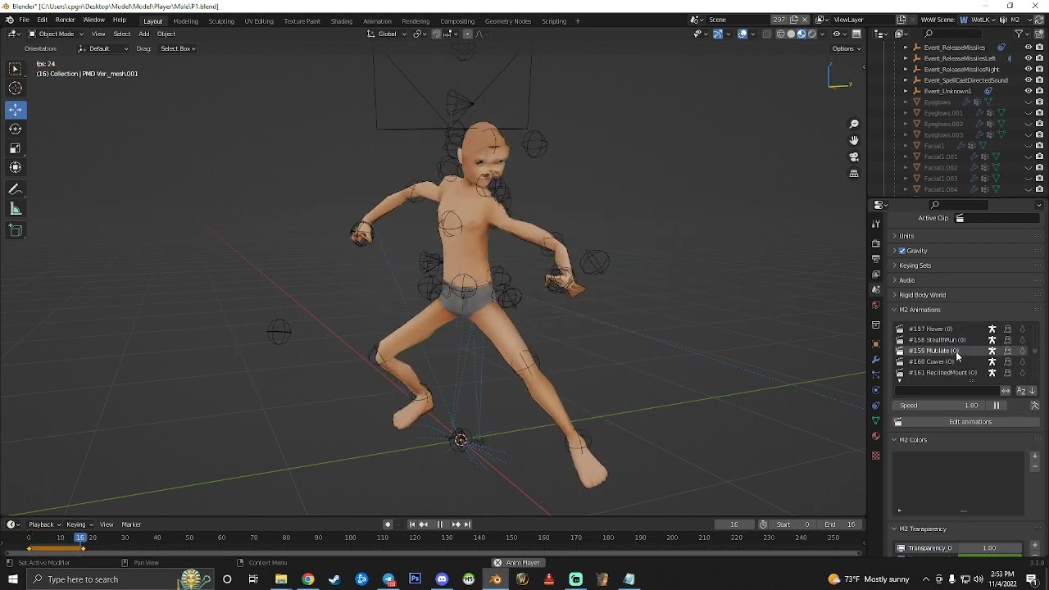Expand the Rigid Body World panel
1049x590 pixels.
click(x=922, y=295)
